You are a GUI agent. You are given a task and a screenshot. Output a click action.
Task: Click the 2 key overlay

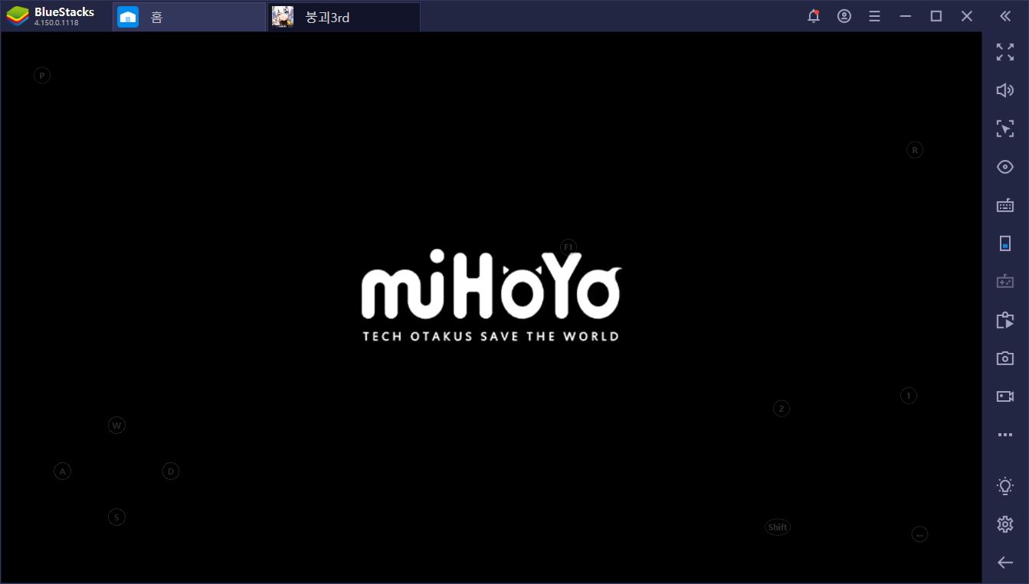(781, 409)
